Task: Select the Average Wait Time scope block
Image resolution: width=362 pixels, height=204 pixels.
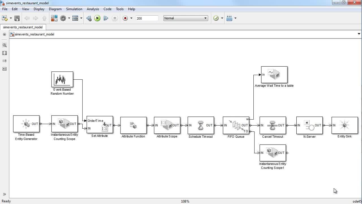Action: tap(274, 75)
